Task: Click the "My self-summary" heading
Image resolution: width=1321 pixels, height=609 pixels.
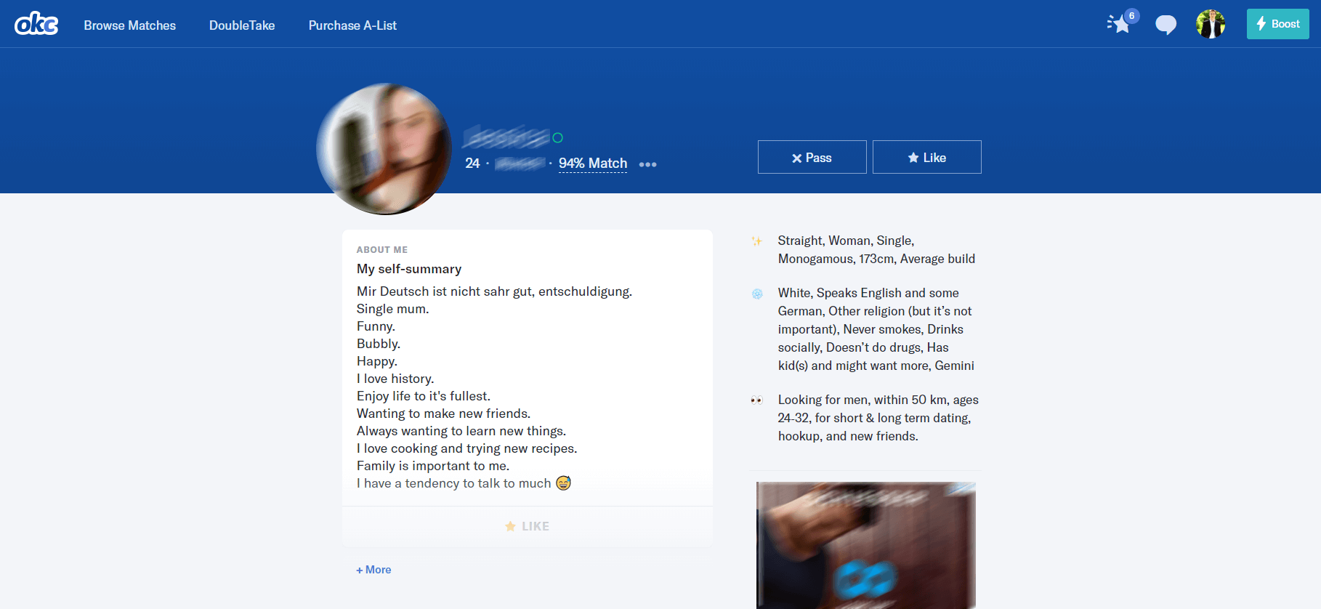Action: 409,269
